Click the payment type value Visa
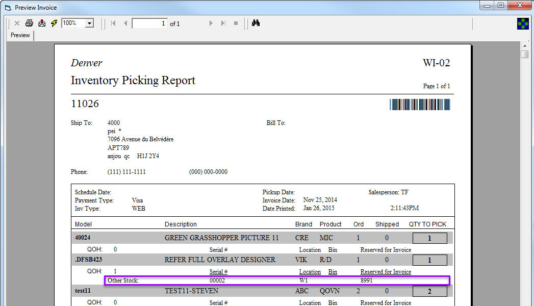Image resolution: width=534 pixels, height=306 pixels. click(137, 200)
